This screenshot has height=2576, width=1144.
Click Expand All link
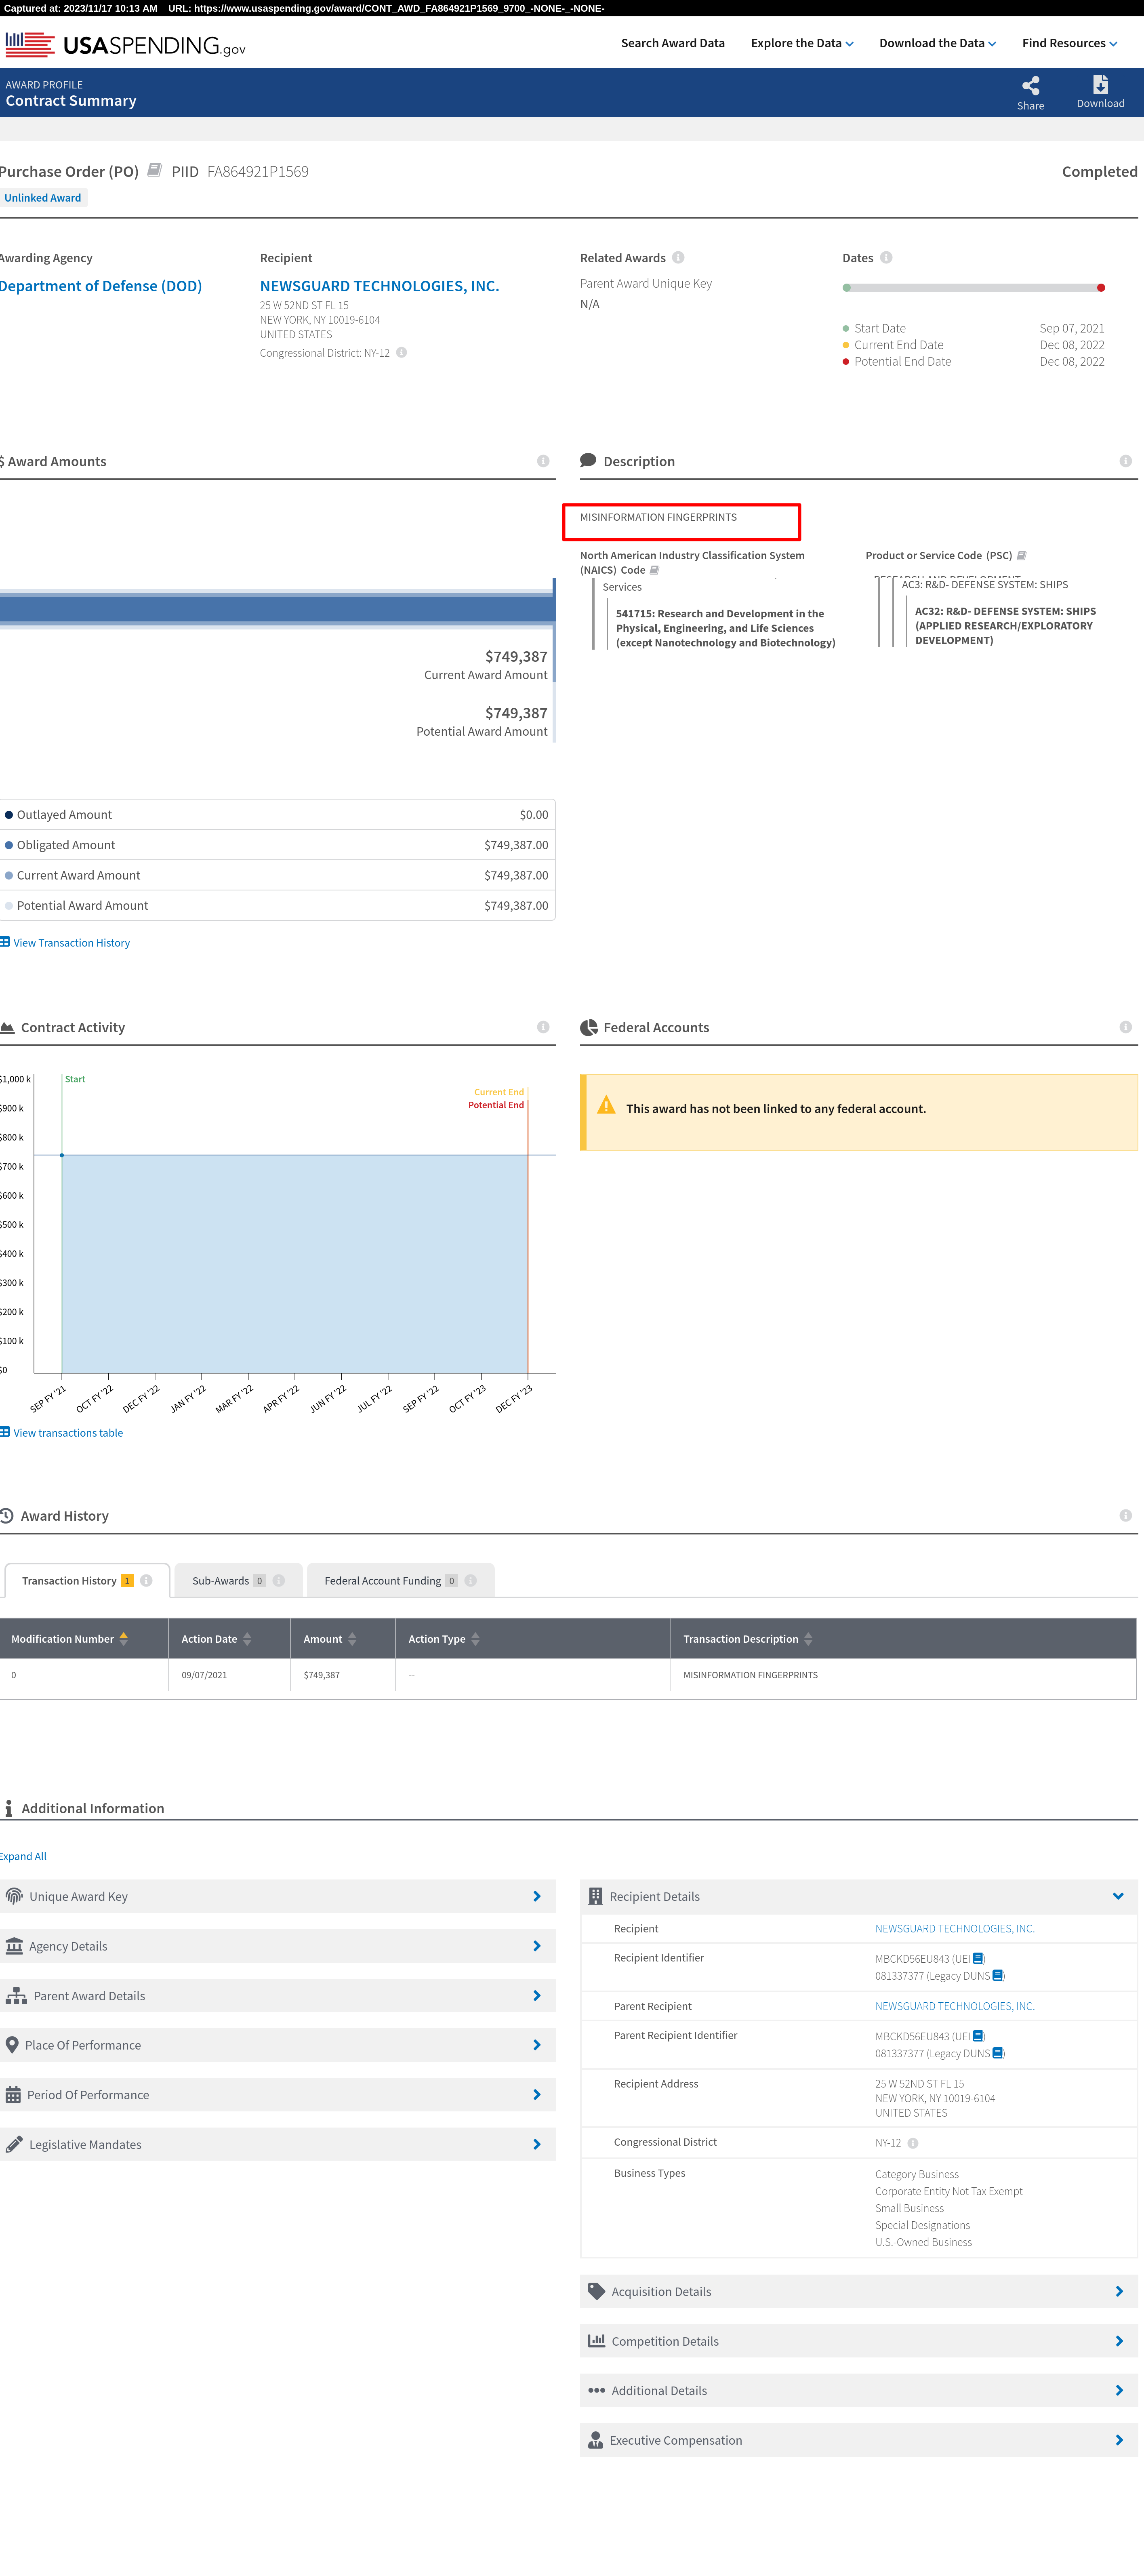23,1857
